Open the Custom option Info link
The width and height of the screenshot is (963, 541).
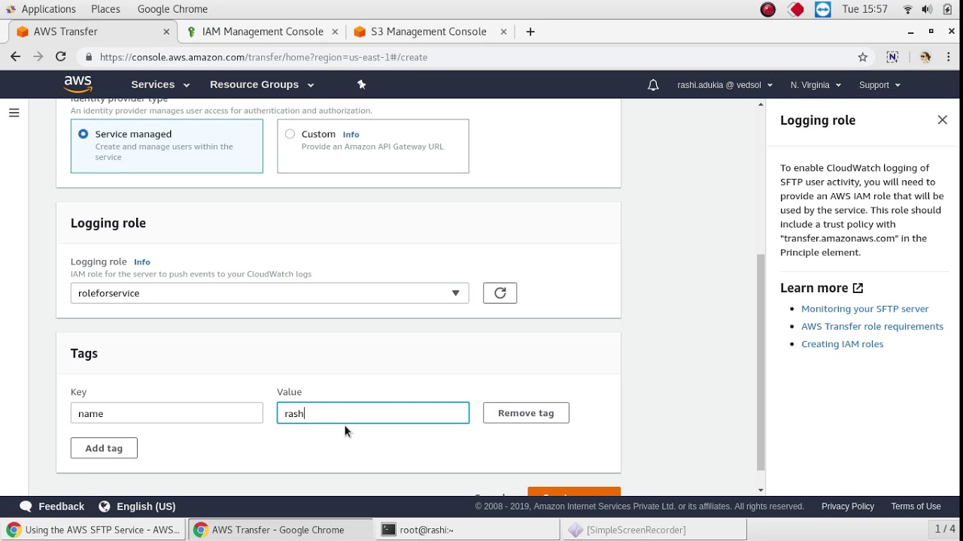click(x=351, y=134)
